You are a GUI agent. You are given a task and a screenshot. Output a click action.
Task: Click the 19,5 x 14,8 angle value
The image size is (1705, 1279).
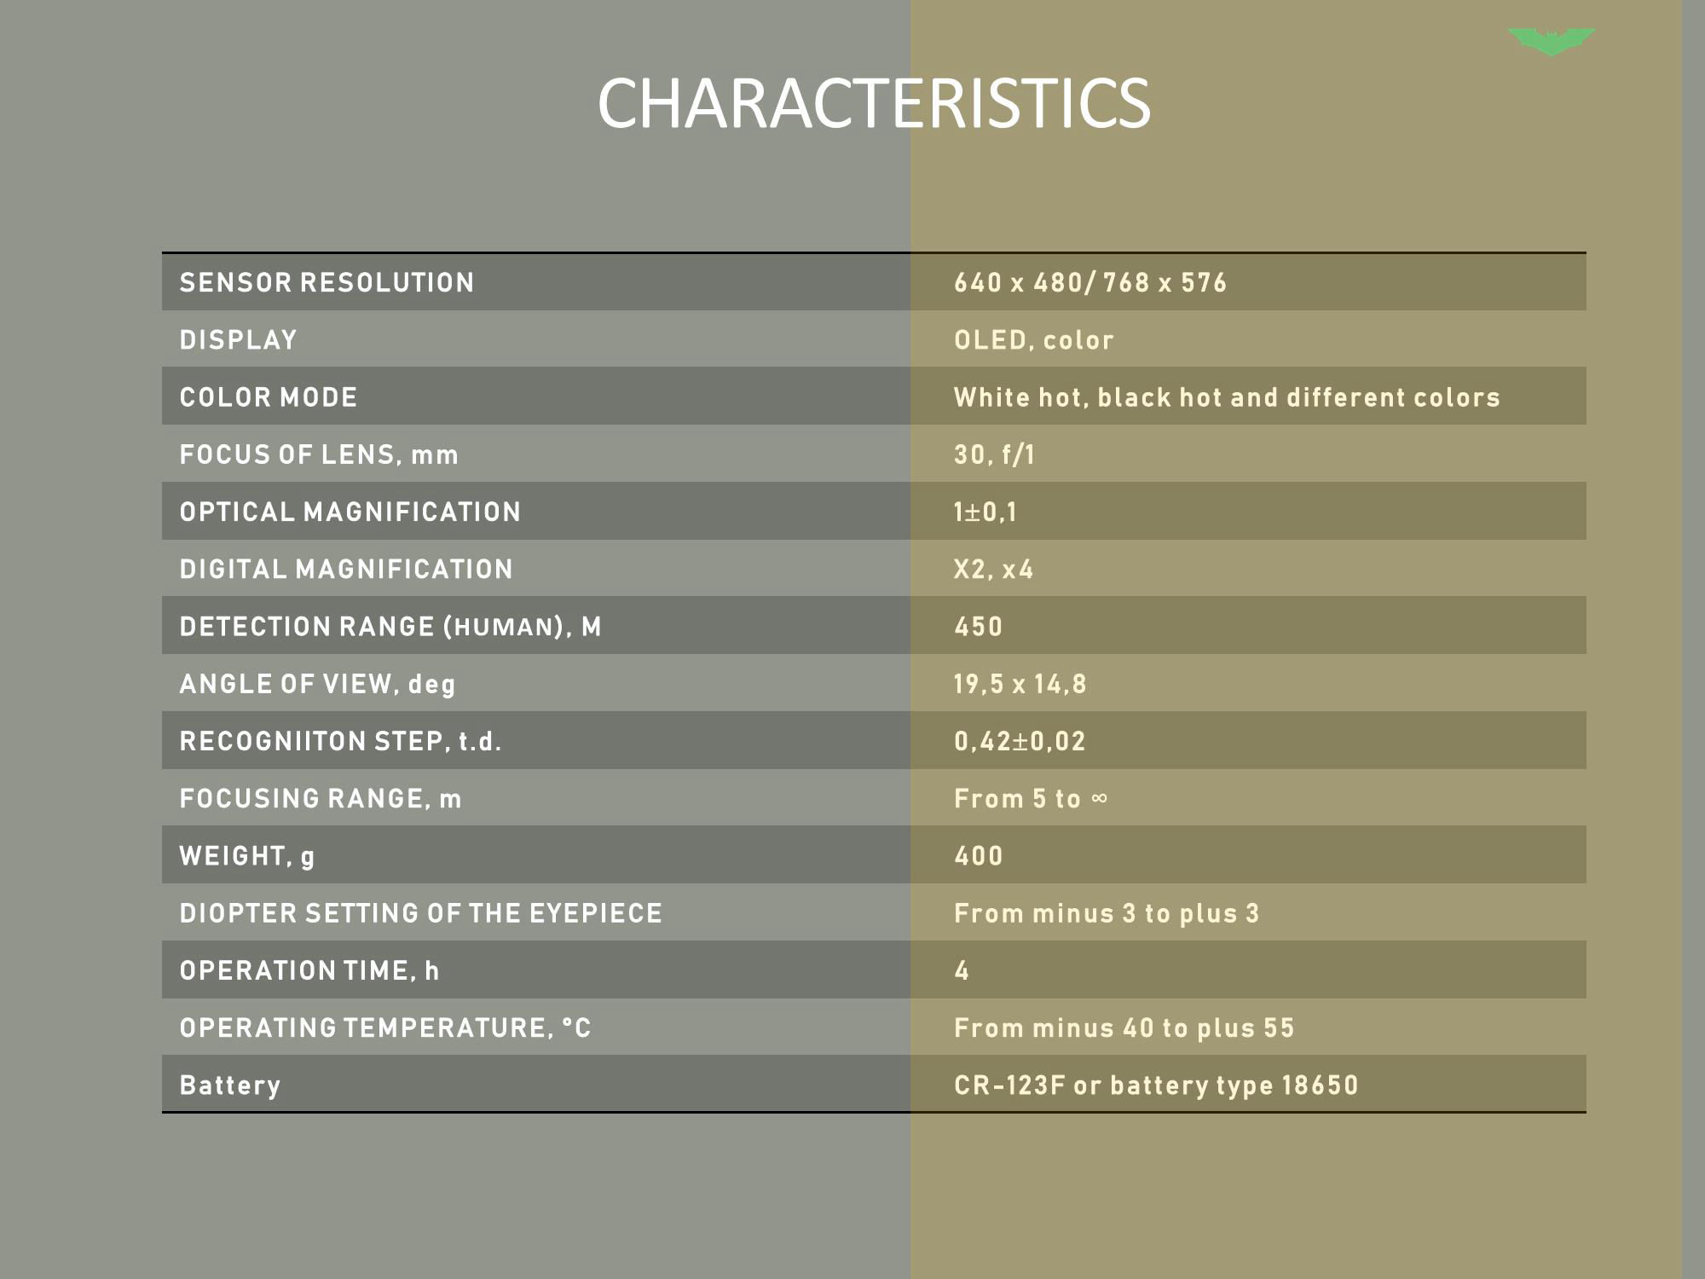click(x=1020, y=684)
